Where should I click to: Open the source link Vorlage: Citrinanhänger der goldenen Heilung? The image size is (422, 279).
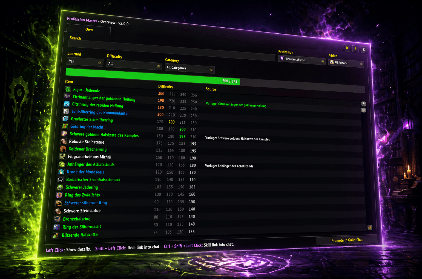tap(236, 105)
